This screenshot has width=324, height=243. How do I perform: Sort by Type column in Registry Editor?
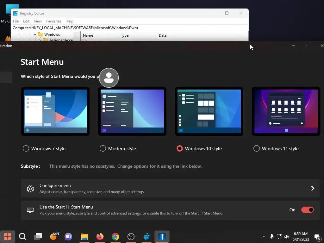point(138,35)
